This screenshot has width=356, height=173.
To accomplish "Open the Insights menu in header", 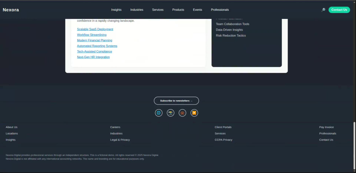I will 116,10.
